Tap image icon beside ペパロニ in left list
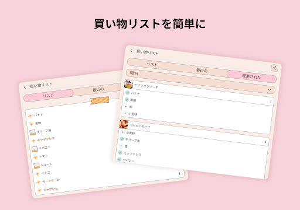Screen dimensions: 300x210 click(x=35, y=149)
